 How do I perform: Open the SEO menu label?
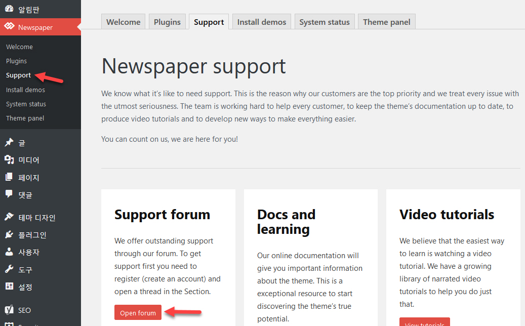point(24,310)
